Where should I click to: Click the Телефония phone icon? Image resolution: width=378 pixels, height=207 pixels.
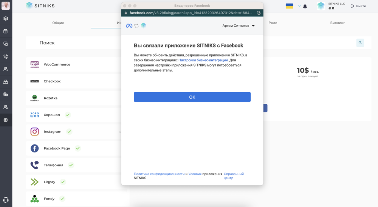pos(34,165)
